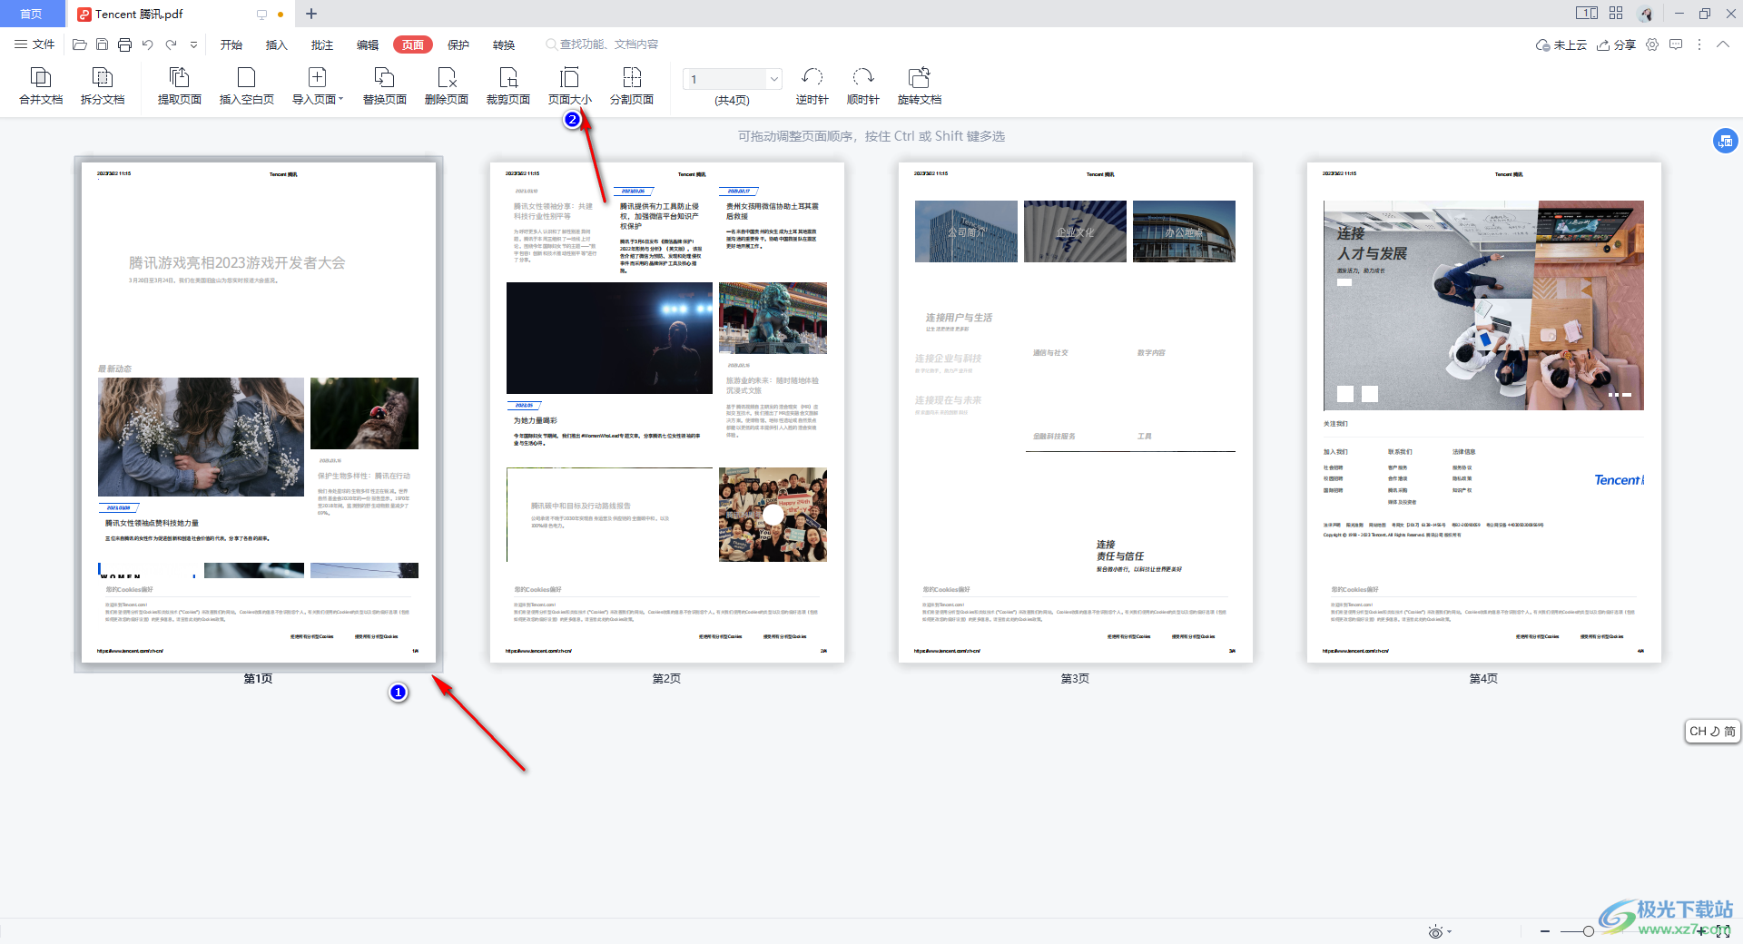Rotate page clockwise with 顺时针
1743x944 pixels.
tap(862, 86)
